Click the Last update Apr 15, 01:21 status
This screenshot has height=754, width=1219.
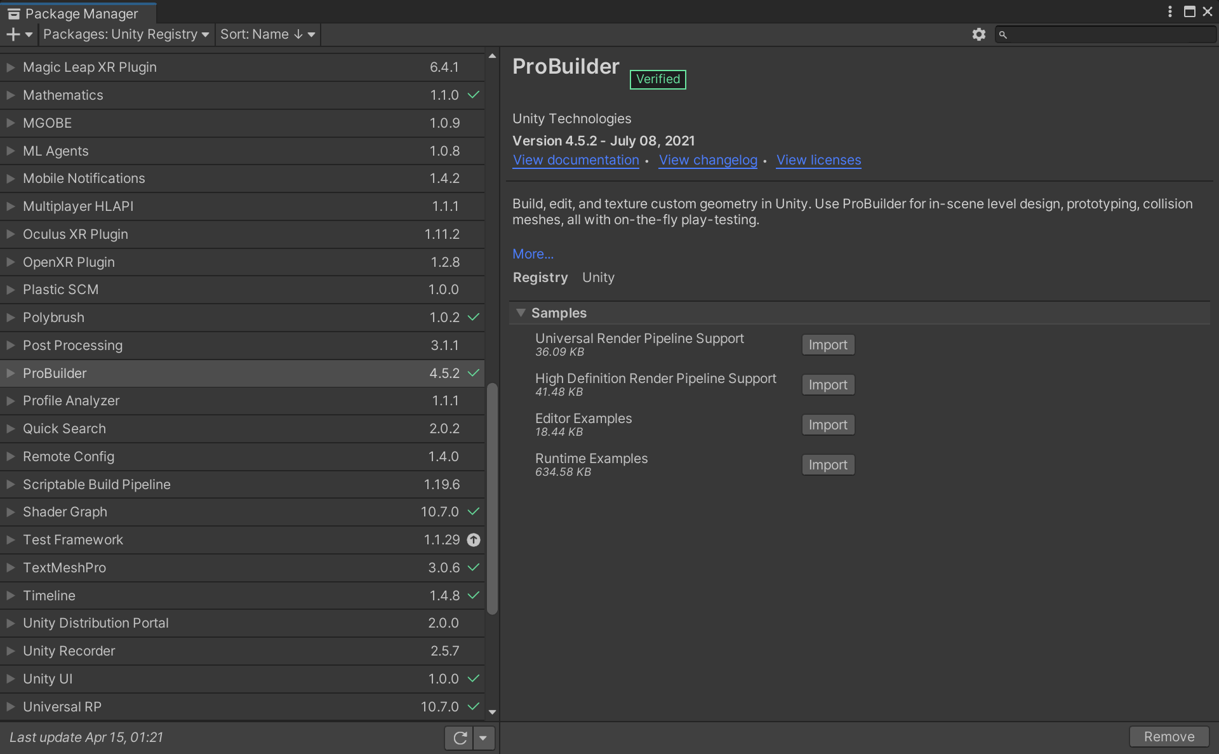[x=86, y=737]
